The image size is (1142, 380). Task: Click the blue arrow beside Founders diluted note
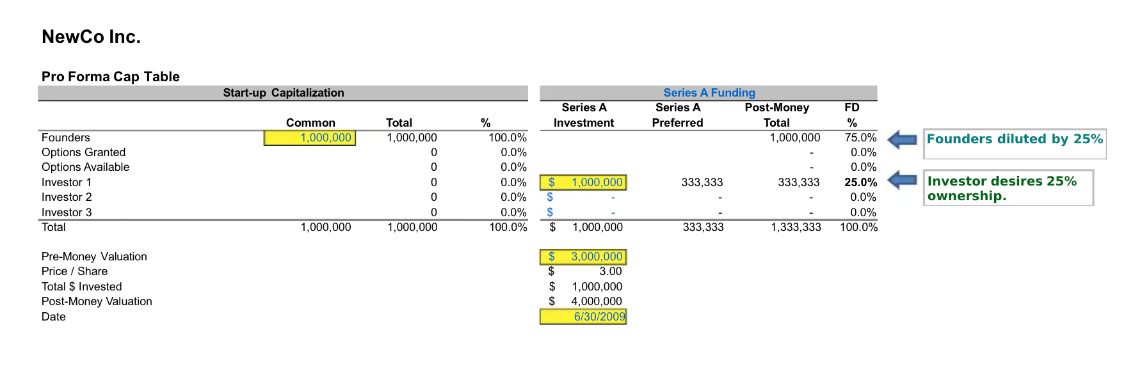pos(903,139)
